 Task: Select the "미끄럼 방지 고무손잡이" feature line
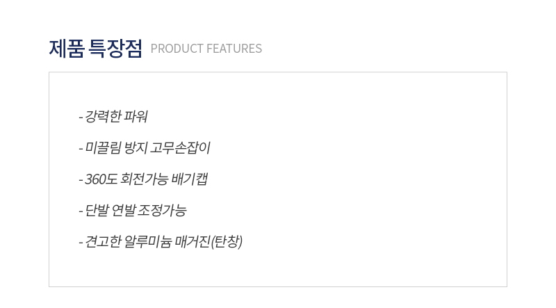click(x=145, y=147)
